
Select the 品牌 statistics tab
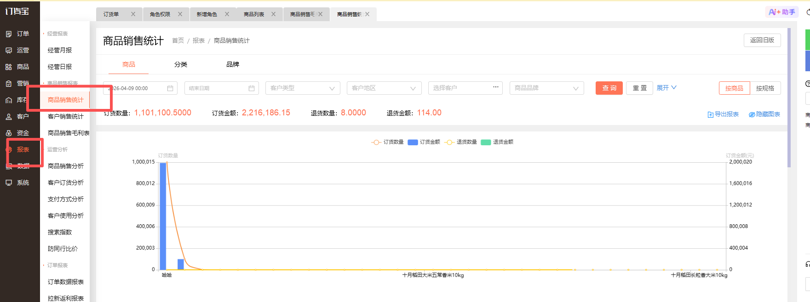coord(233,64)
